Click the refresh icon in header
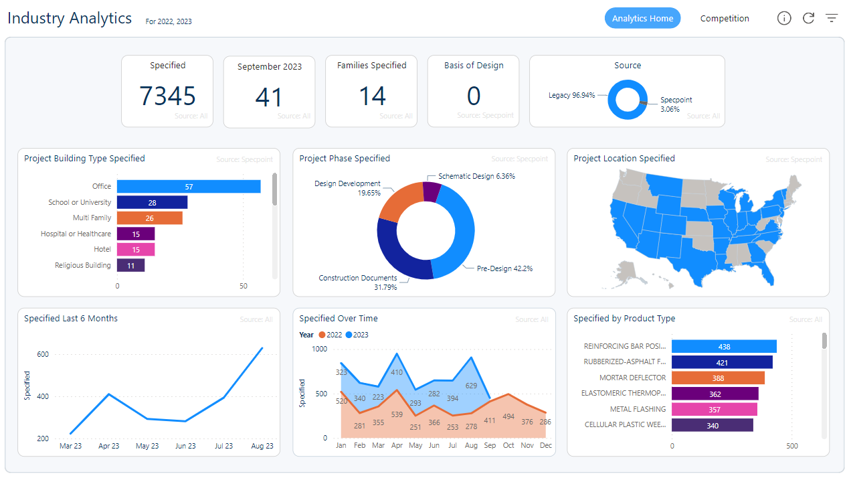Image resolution: width=851 pixels, height=478 pixels. pos(808,18)
